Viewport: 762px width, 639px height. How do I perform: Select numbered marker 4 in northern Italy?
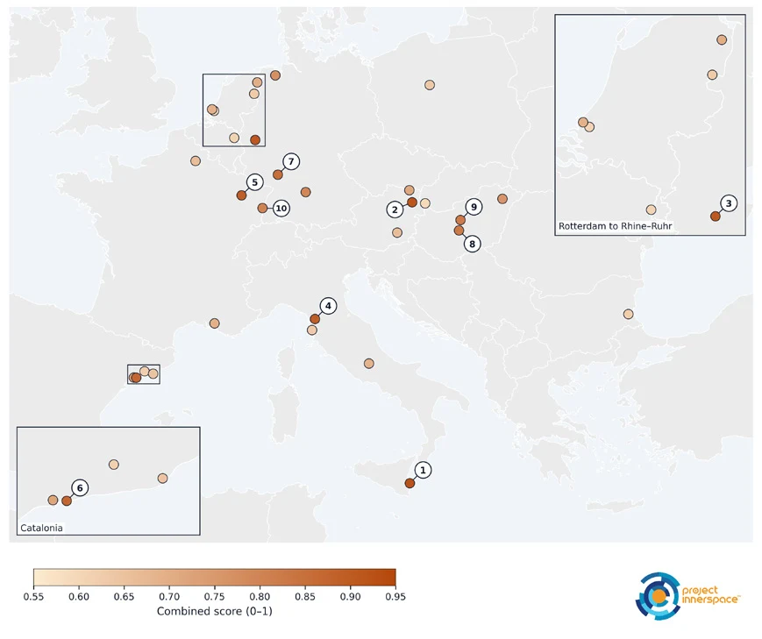328,306
